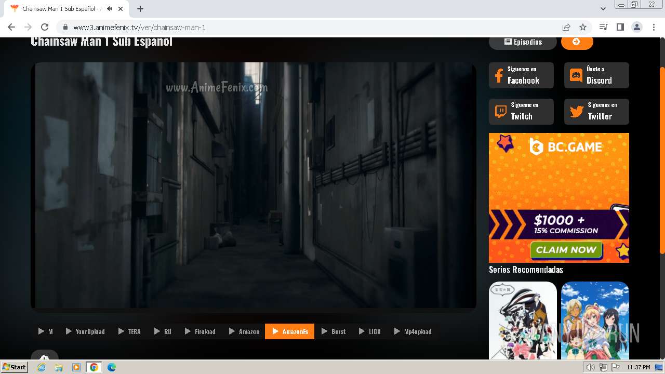
Task: Join the Discord server button
Action: click(x=596, y=75)
